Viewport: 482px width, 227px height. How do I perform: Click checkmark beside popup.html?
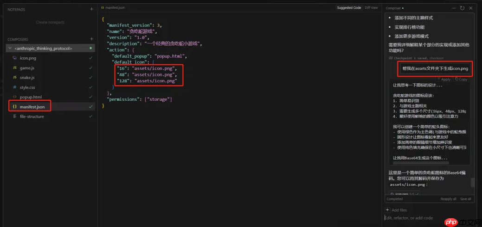tap(90, 97)
